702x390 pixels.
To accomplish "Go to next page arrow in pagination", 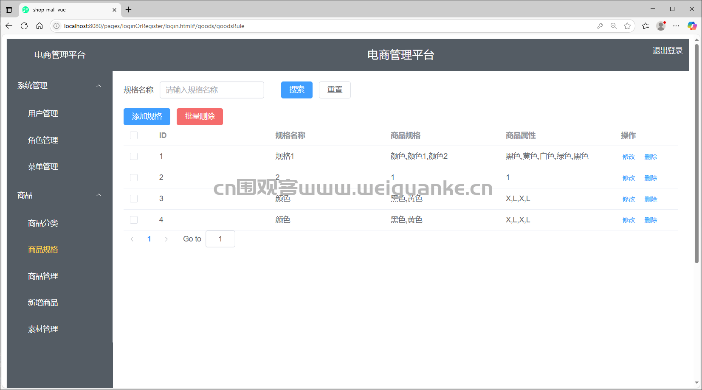I will 166,239.
